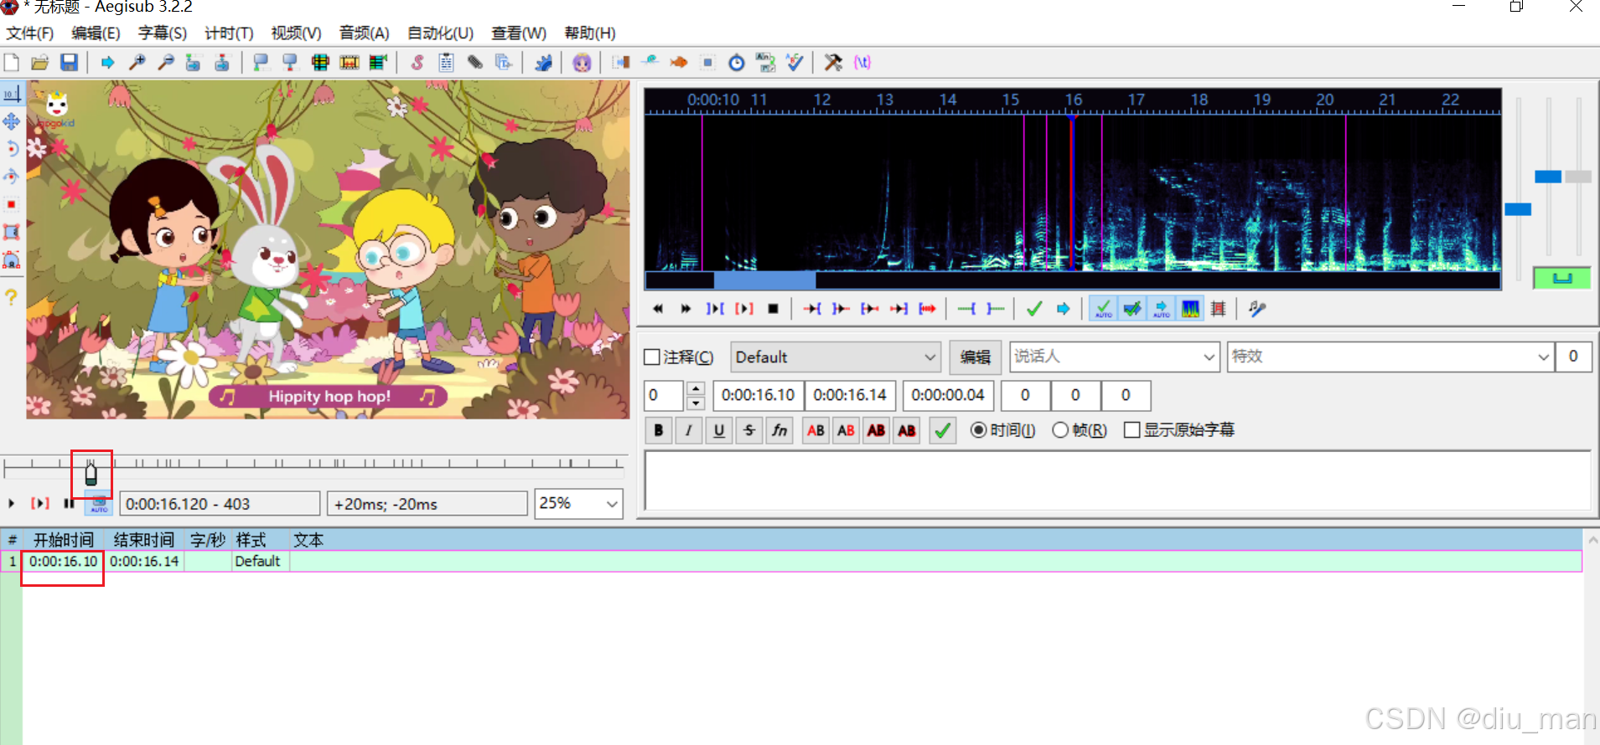Open Shift Times tool icon
This screenshot has width=1600, height=745.
coord(620,62)
